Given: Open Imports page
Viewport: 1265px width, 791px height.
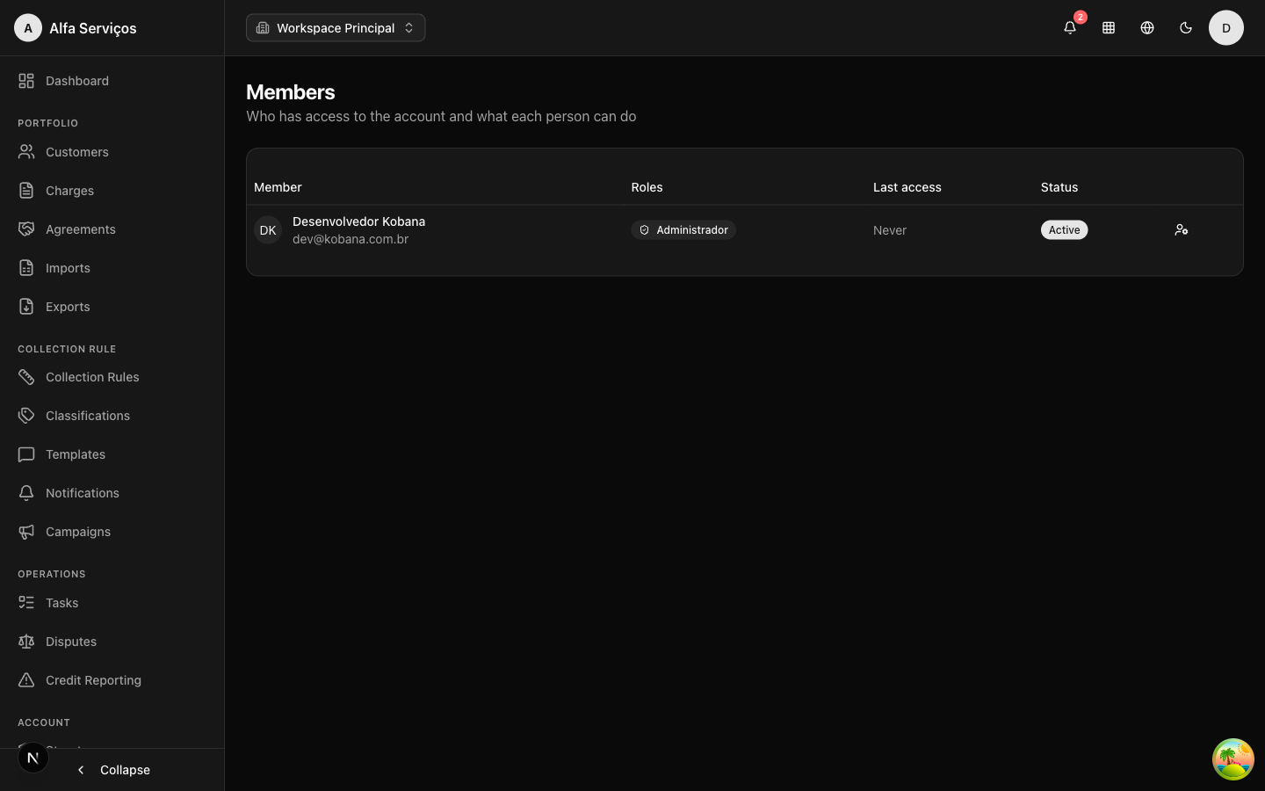Looking at the screenshot, I should pyautogui.click(x=112, y=268).
